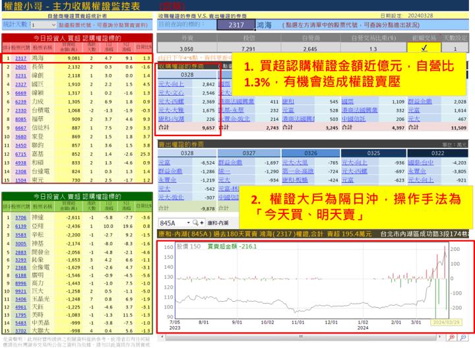The width and height of the screenshot is (475, 348).
Task: Click the 日期設定 value 20240328
Action: click(x=420, y=15)
